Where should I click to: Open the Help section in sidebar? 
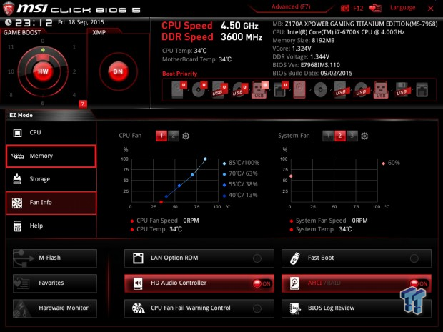(51, 226)
